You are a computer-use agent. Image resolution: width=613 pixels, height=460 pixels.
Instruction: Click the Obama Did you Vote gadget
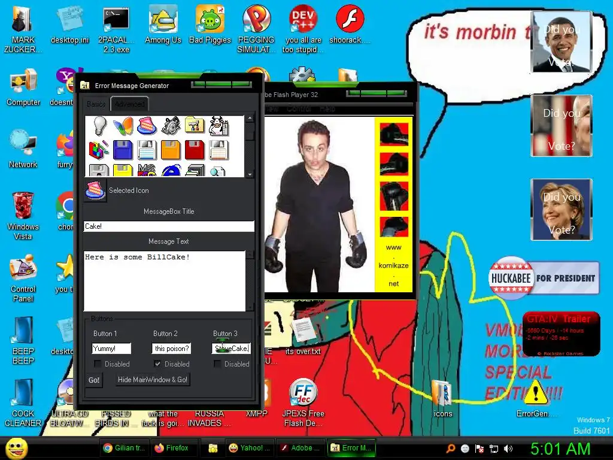[562, 42]
